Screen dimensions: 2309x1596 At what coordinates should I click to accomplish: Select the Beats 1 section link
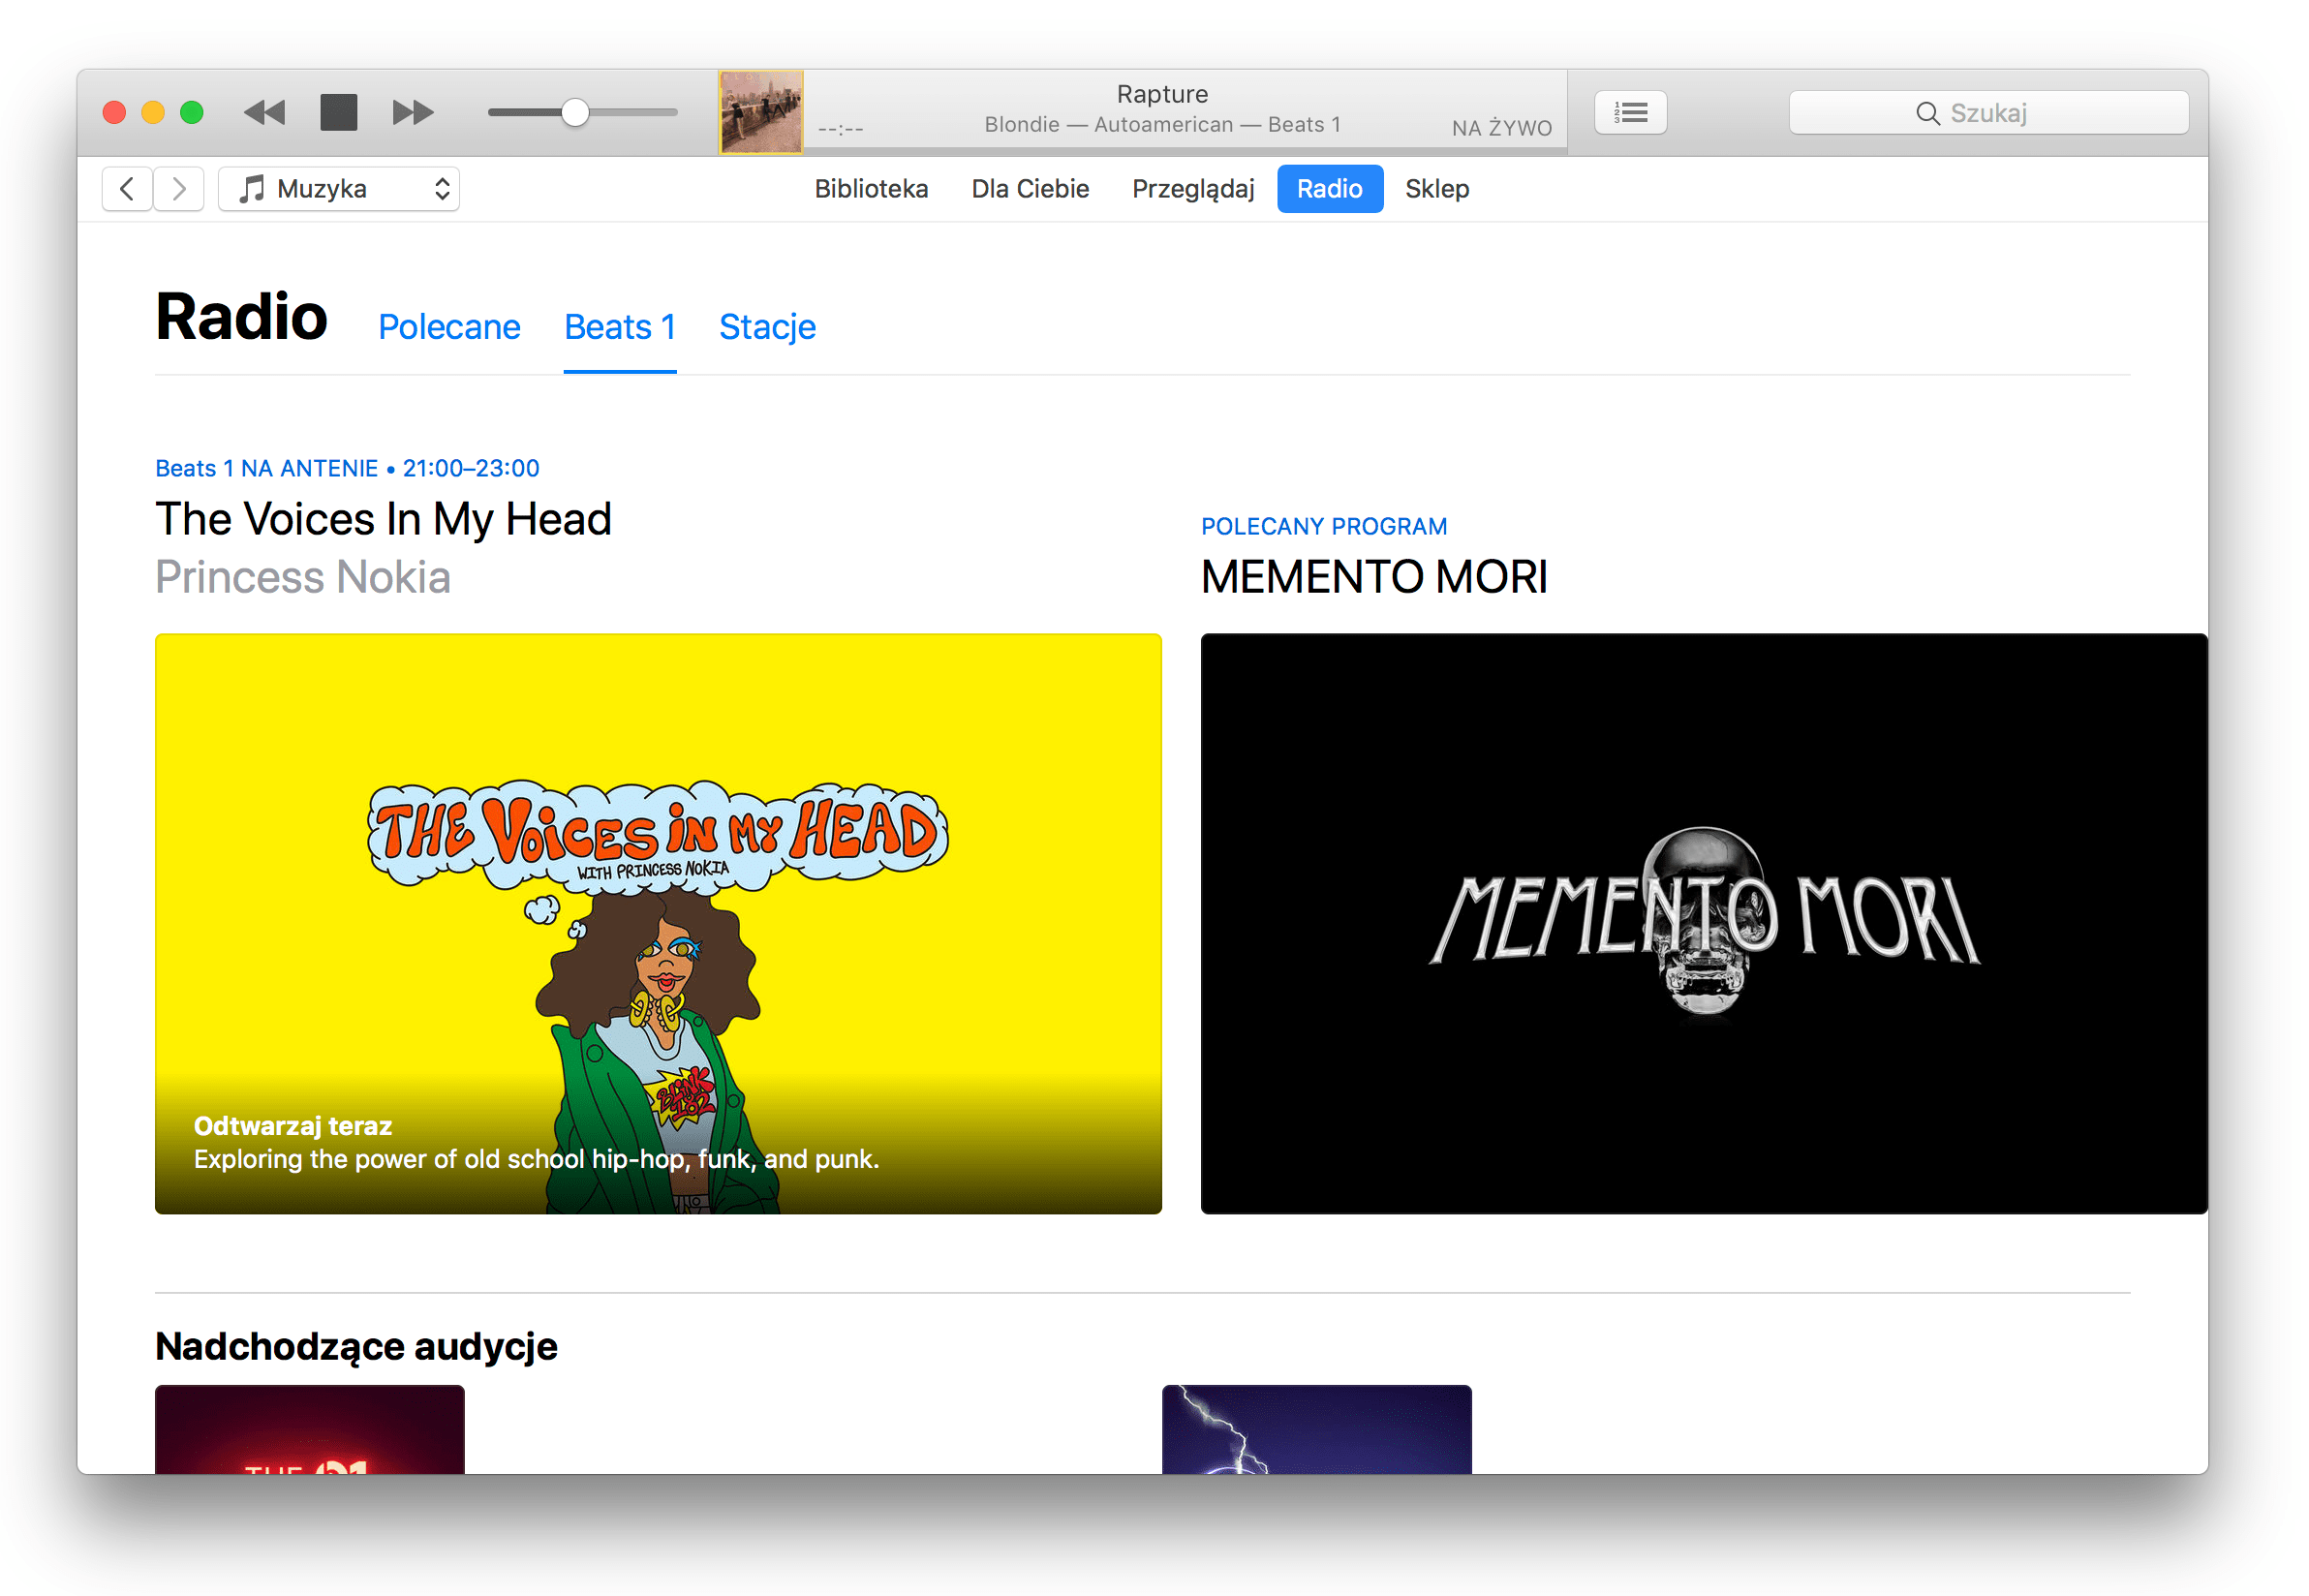[x=620, y=327]
